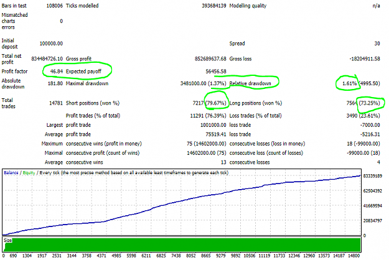
Task: Select Absolute drawdown value 181.80
Action: (x=55, y=83)
